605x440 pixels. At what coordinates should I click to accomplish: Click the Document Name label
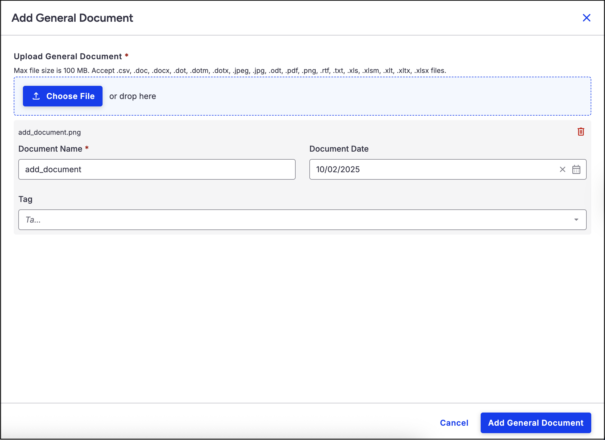tap(50, 149)
